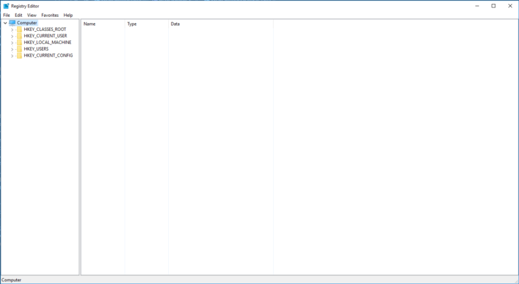Click the HKEY_LOCAL_MACHINE folder icon
Viewport: 519px width, 284px height.
pyautogui.click(x=19, y=42)
